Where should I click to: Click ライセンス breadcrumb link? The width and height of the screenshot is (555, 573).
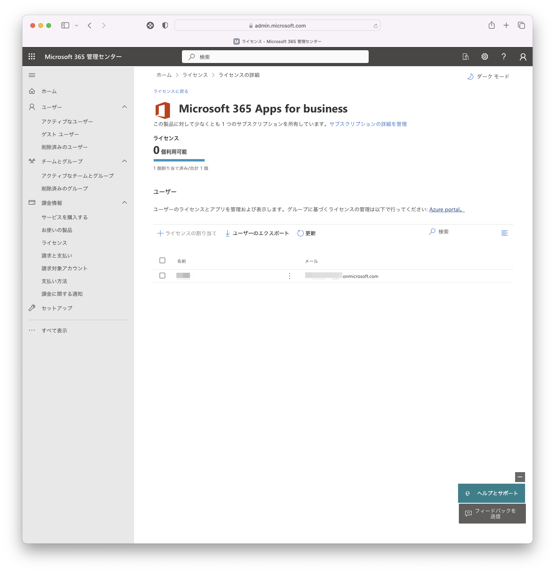pyautogui.click(x=195, y=75)
